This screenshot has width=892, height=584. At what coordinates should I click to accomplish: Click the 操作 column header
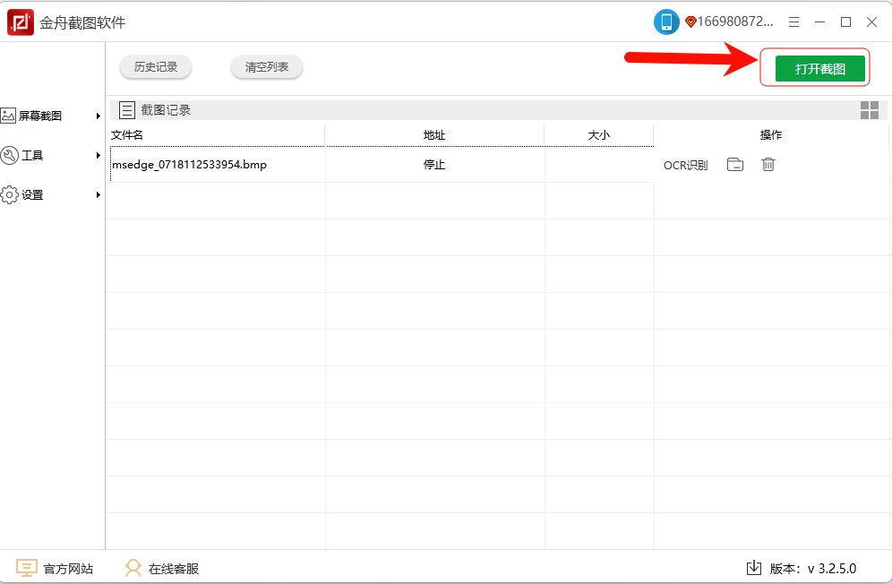click(771, 135)
